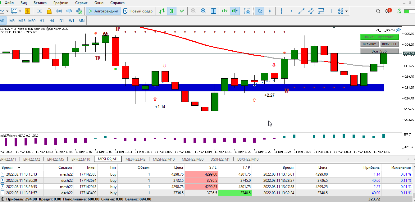Open the IDE MetaEditor button
Screen dimensions: 415x202
39,11
